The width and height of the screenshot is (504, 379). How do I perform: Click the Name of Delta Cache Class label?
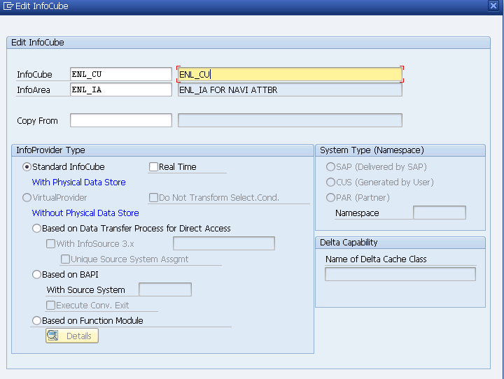click(376, 259)
